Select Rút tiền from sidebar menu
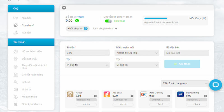Image resolution: width=224 pixels, height=112 pixels. pos(26,32)
